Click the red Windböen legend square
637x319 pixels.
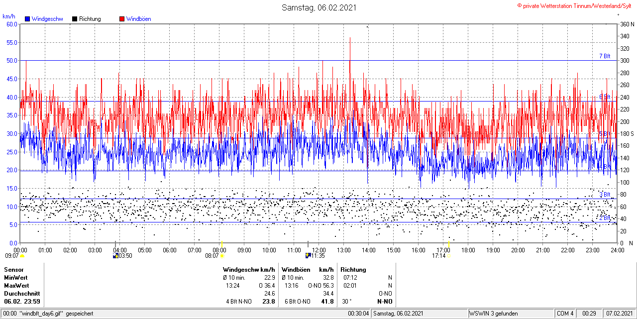[x=122, y=19]
